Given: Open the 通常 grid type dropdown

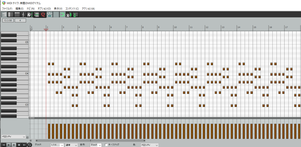Looking at the screenshot, I should pyautogui.click(x=71, y=145).
